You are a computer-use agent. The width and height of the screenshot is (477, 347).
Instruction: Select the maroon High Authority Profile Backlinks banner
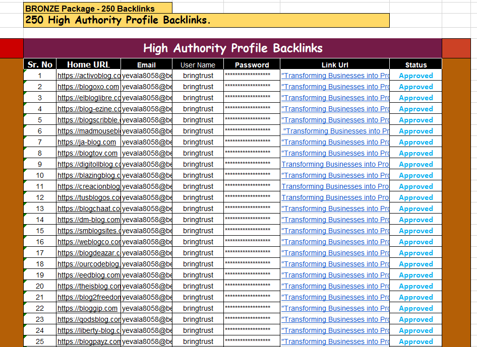[x=232, y=48]
